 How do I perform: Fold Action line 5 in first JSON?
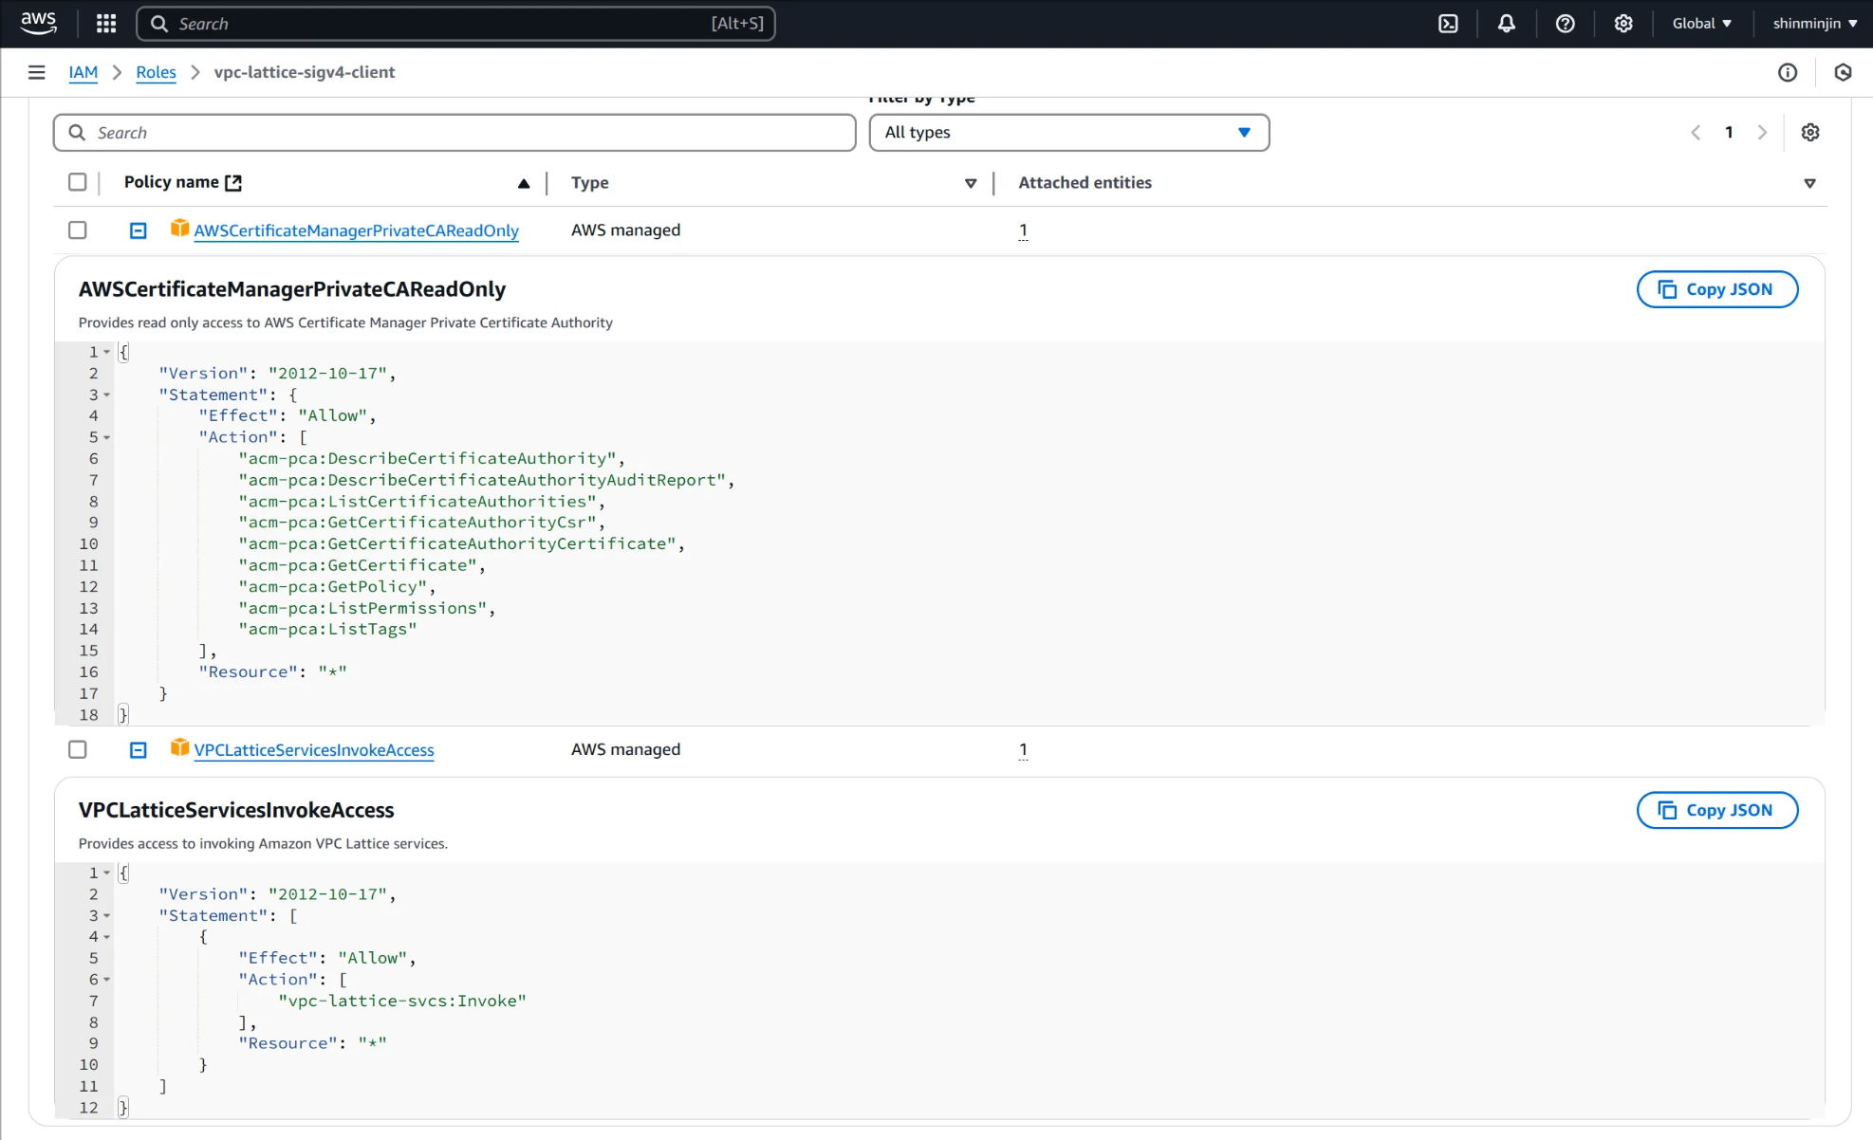107,437
